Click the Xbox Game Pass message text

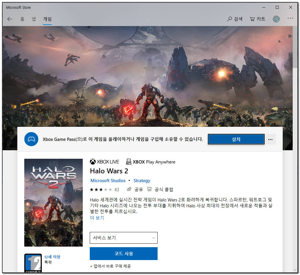click(x=123, y=139)
